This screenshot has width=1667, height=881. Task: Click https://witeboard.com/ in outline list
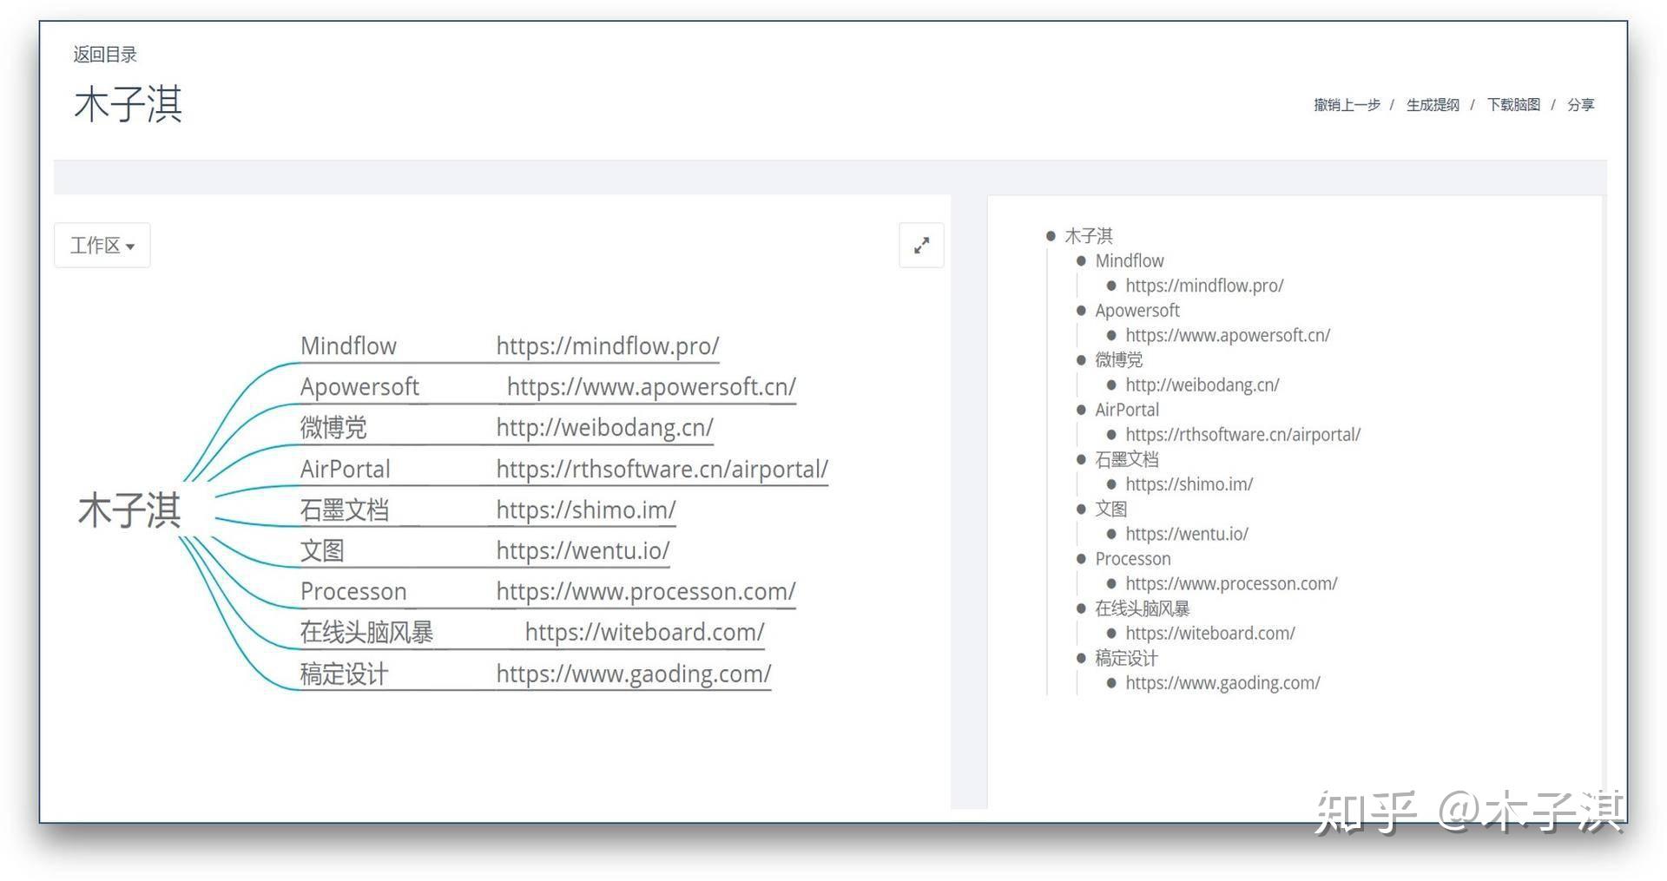1209,634
